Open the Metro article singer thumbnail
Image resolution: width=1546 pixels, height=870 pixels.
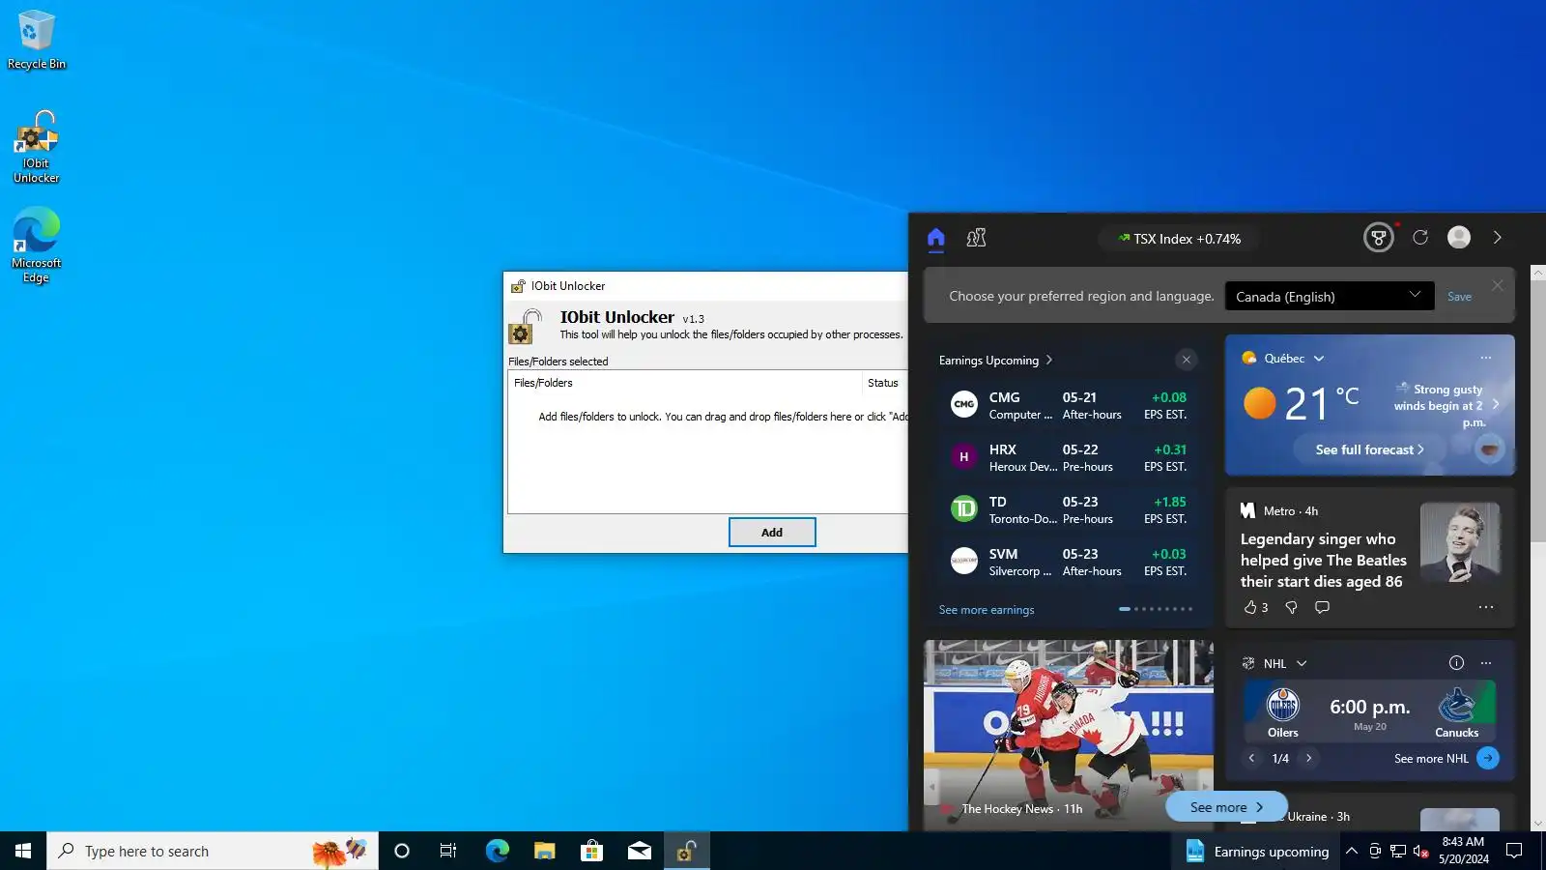point(1460,541)
